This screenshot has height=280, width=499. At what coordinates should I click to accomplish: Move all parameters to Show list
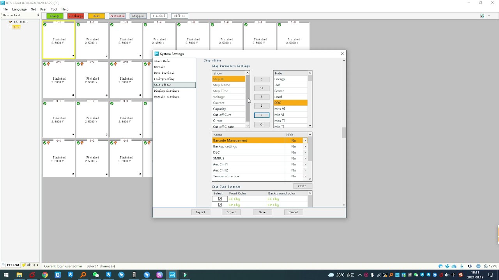pyautogui.click(x=262, y=124)
